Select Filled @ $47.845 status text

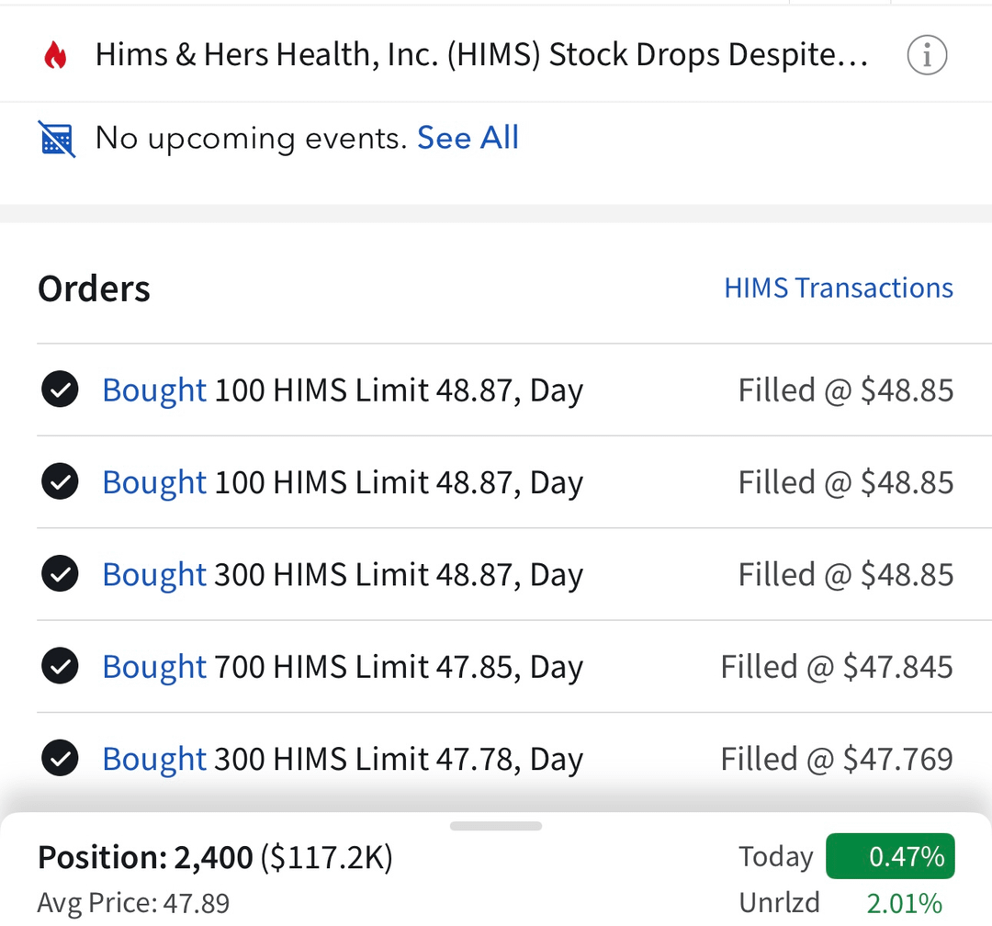coord(837,667)
